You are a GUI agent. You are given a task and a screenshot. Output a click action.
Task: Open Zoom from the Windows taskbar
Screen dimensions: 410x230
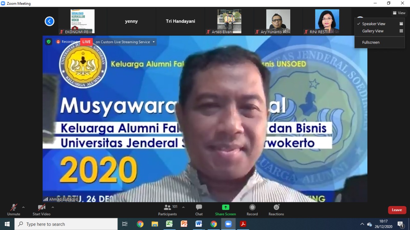pyautogui.click(x=228, y=224)
